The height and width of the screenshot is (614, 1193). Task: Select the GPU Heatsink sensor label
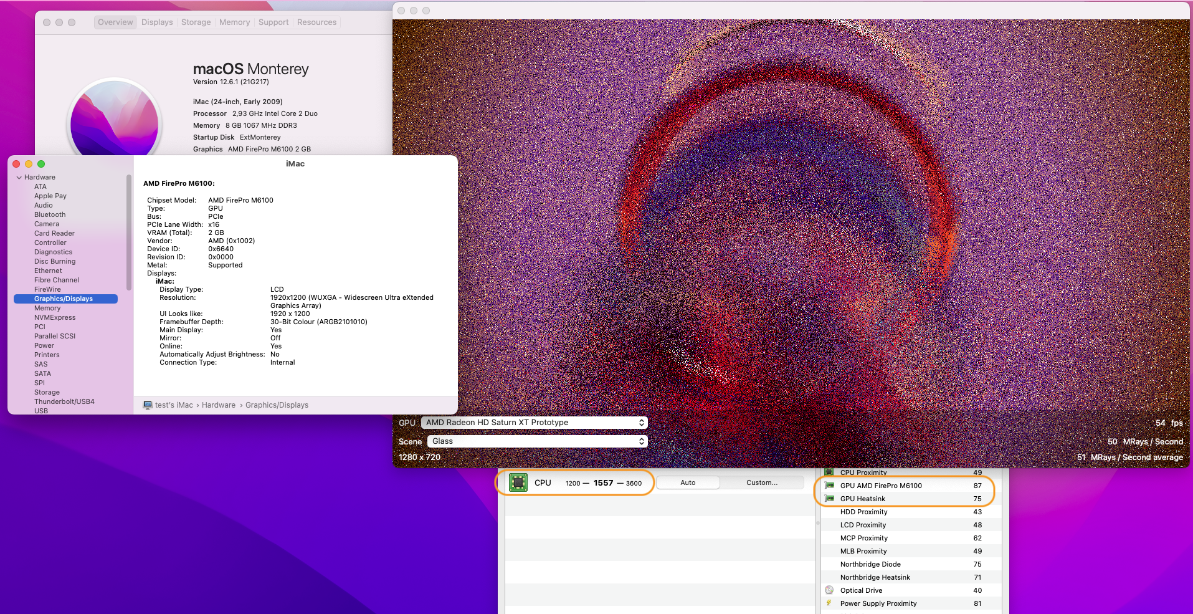863,499
